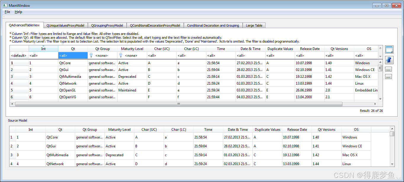Switch to the QUniqueValuesProxyModel tab

point(65,25)
